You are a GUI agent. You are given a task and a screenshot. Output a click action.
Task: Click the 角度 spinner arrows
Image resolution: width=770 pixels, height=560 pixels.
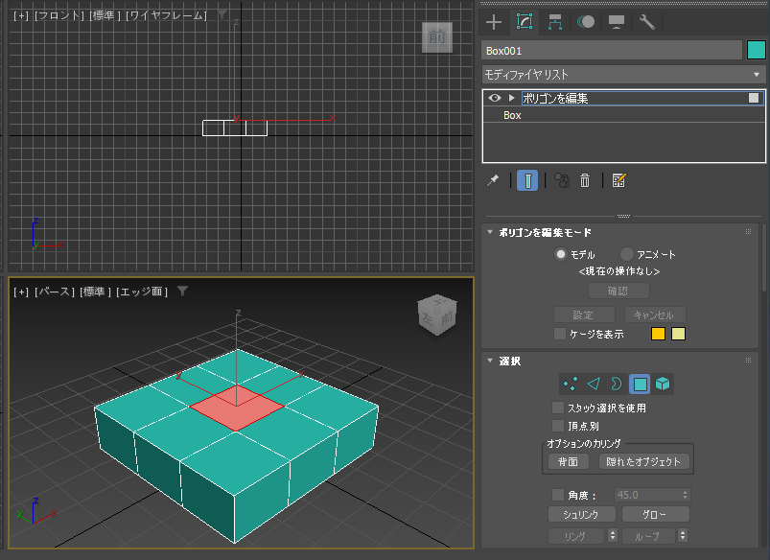(686, 495)
